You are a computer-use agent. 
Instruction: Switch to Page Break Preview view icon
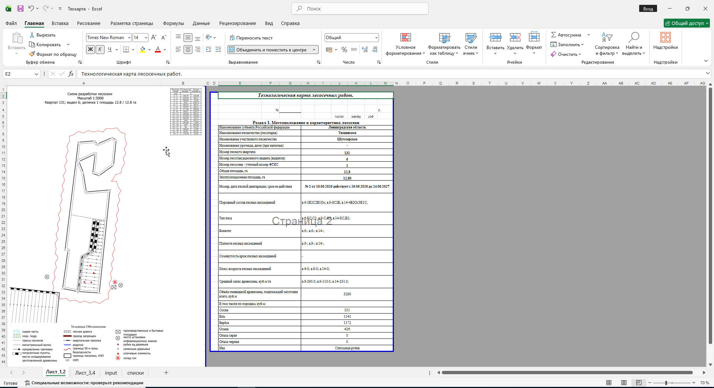click(x=639, y=383)
